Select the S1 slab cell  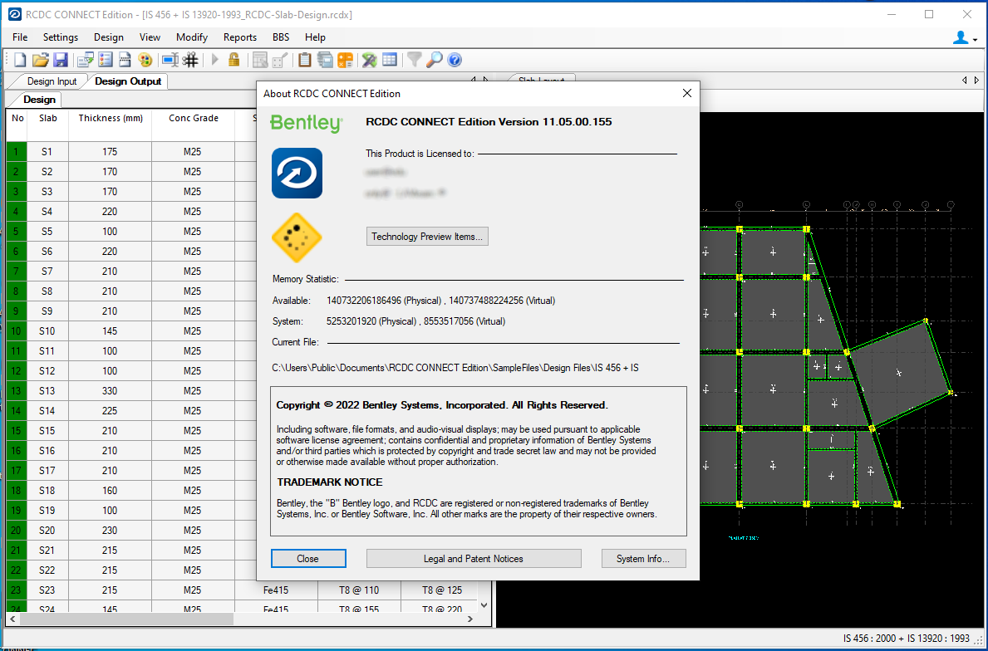click(x=47, y=152)
